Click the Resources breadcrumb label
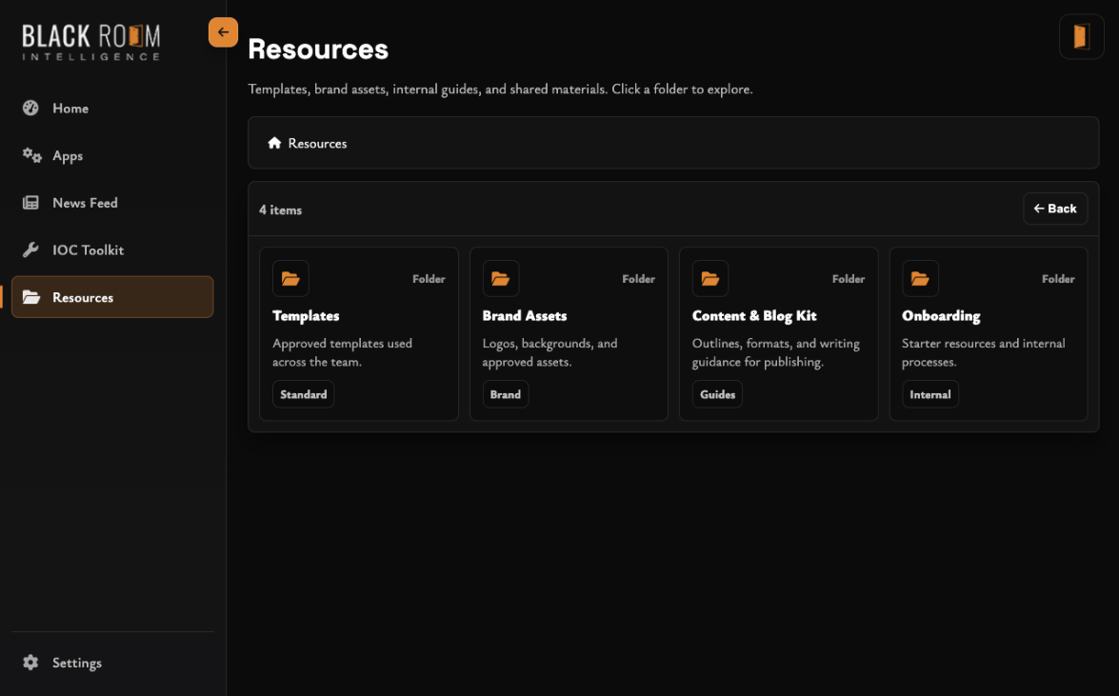Screen dimensions: 1119x696 [318, 143]
